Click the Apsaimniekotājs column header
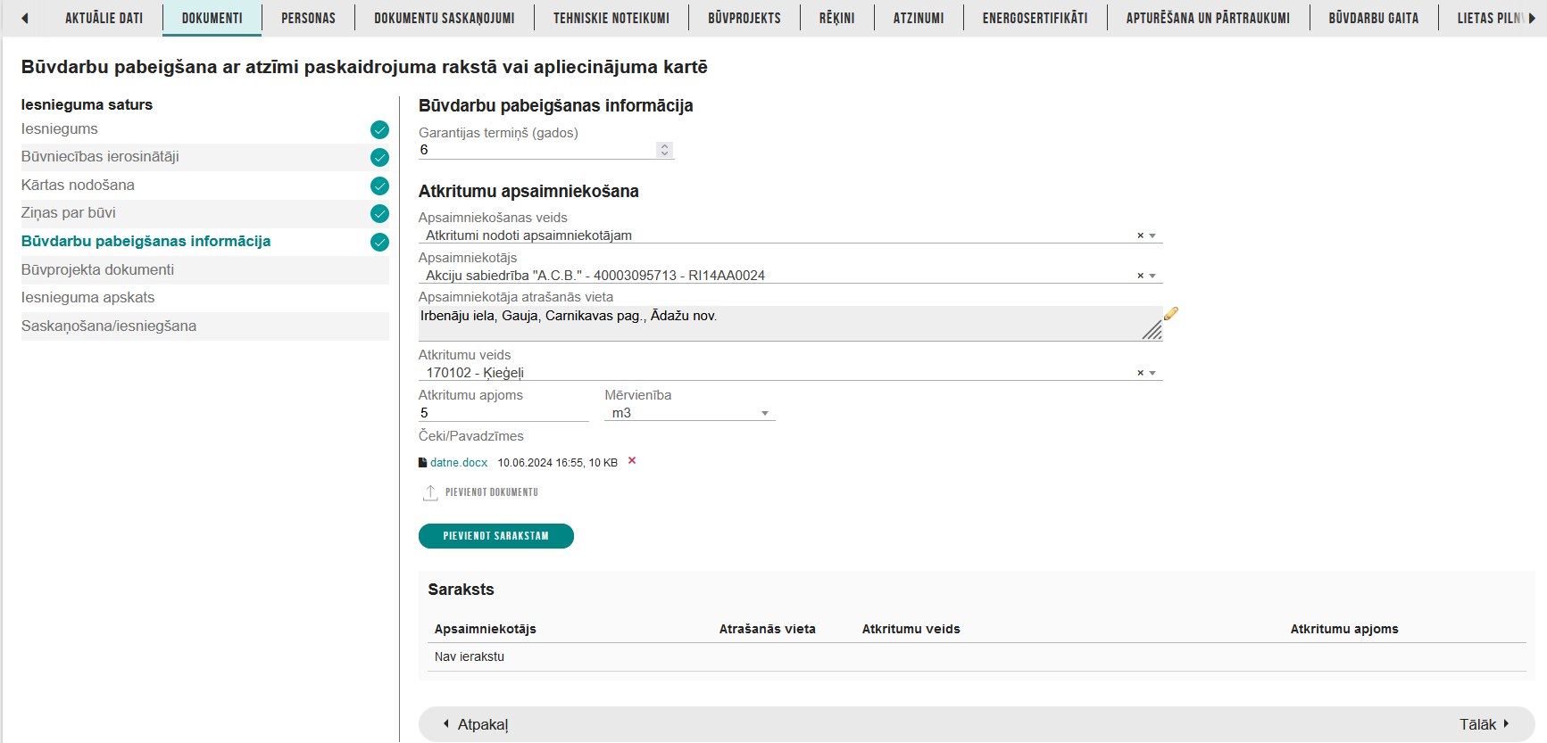1547x743 pixels. click(486, 629)
